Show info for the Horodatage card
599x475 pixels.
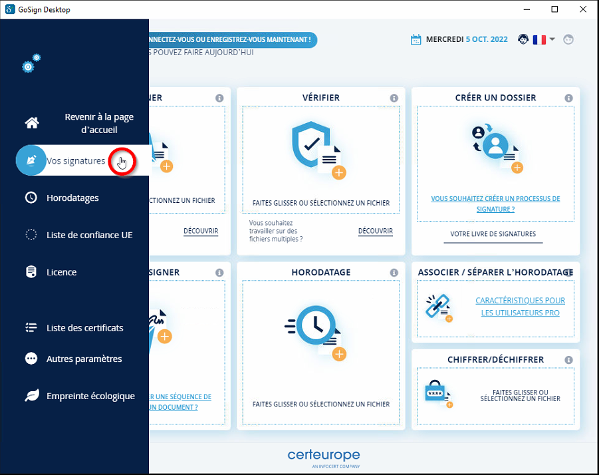pyautogui.click(x=394, y=273)
